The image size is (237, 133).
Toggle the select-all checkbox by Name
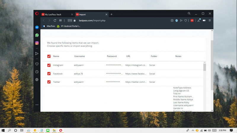pyautogui.click(x=49, y=56)
